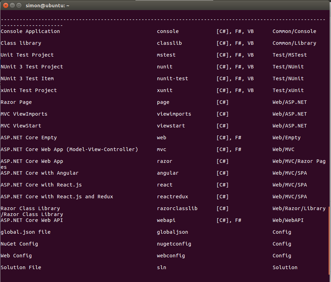Close the terminal window with red button
The height and width of the screenshot is (282, 331).
click(x=6, y=5)
